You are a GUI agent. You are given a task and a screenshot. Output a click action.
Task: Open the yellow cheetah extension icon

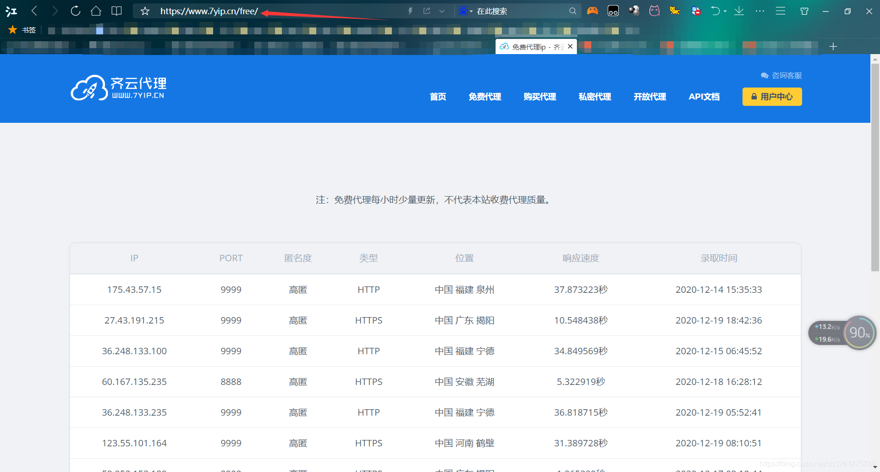click(x=675, y=11)
